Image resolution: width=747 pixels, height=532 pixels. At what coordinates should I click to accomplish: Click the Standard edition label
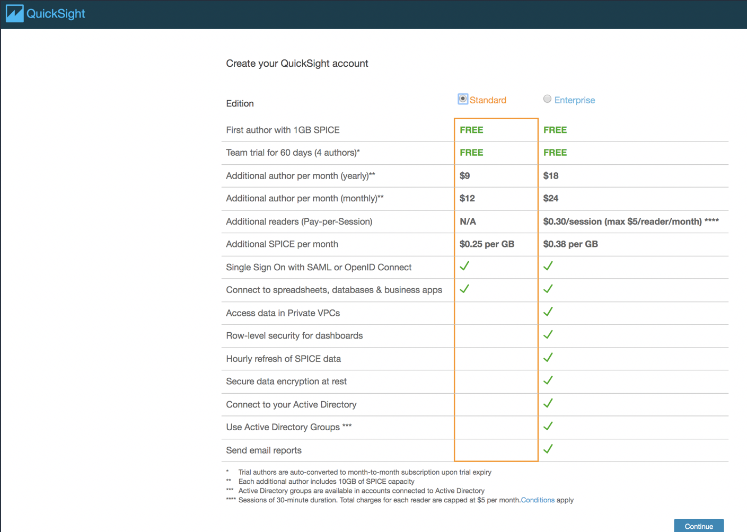pos(488,100)
